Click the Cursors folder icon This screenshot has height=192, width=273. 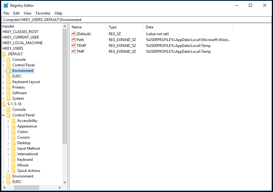point(13,137)
